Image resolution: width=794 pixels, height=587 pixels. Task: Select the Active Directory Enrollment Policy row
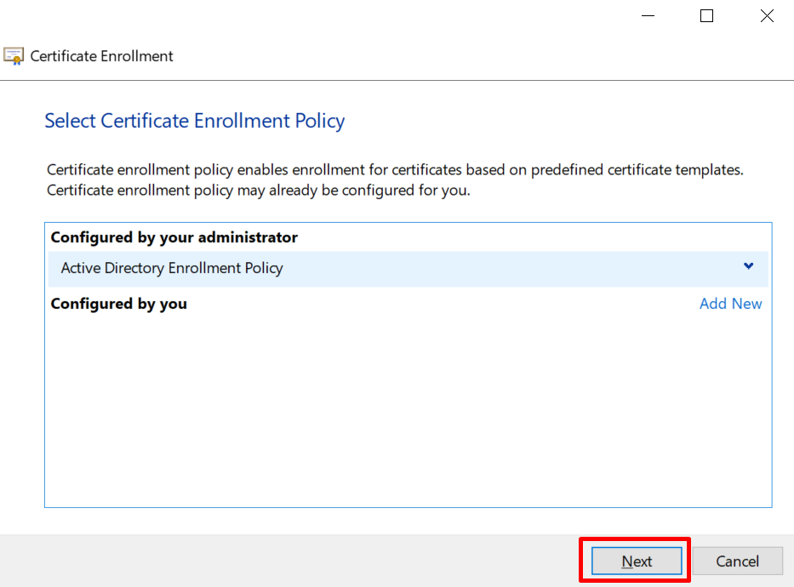(x=408, y=269)
